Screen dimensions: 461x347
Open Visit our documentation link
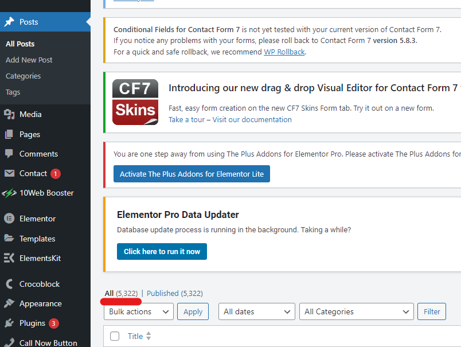click(x=252, y=120)
